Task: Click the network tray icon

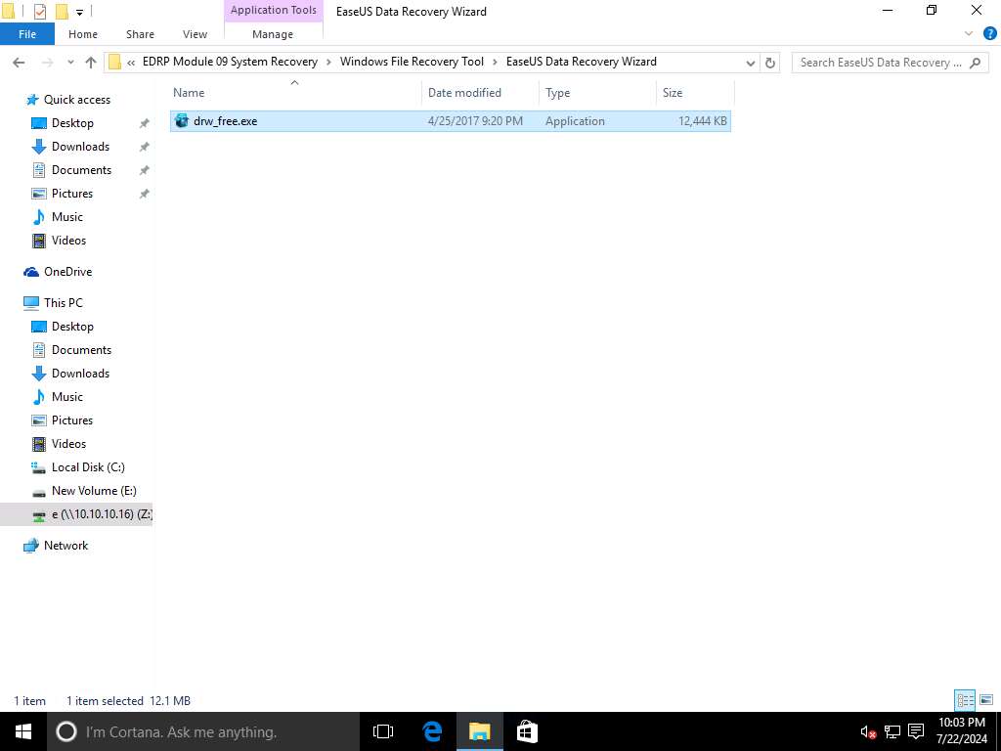Action: click(x=892, y=731)
